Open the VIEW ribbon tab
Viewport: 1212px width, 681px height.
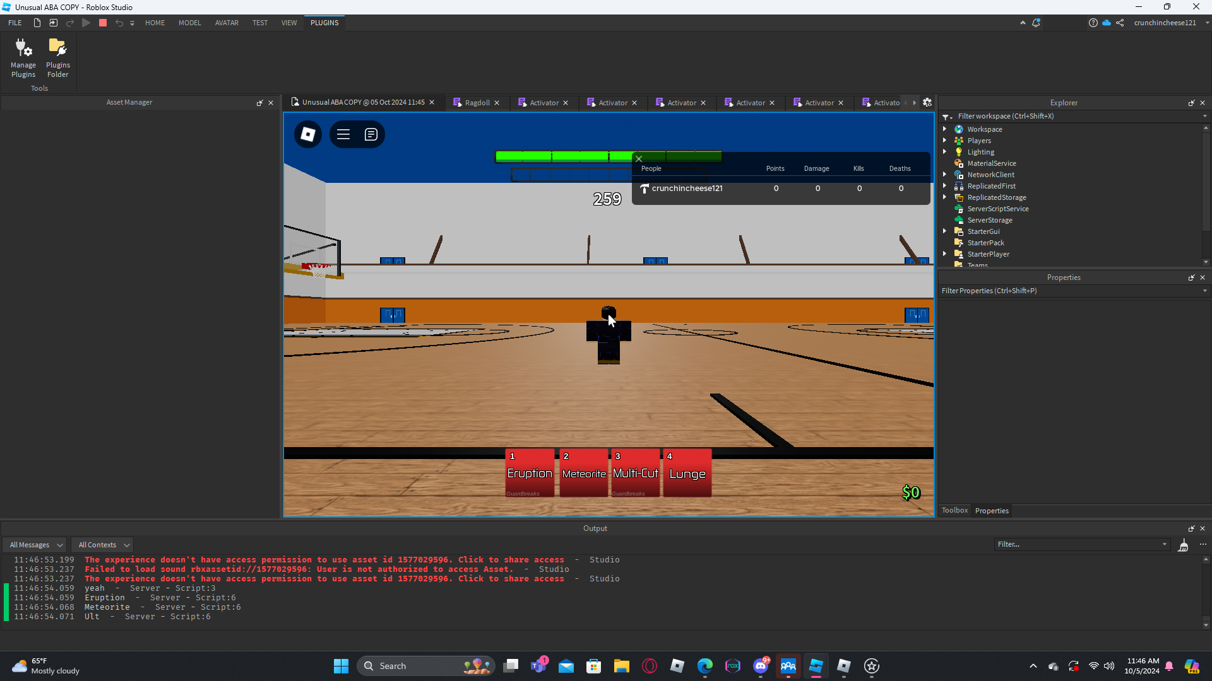tap(289, 23)
